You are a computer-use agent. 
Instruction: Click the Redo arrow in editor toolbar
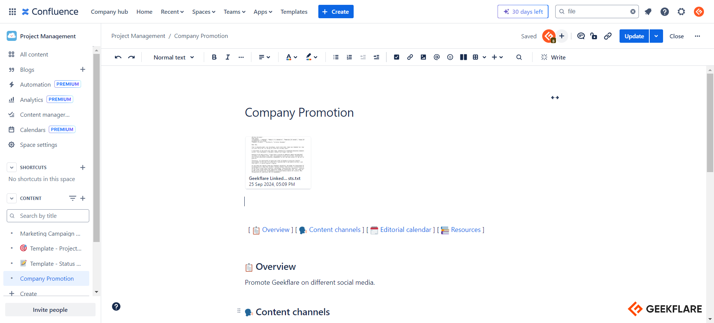131,57
